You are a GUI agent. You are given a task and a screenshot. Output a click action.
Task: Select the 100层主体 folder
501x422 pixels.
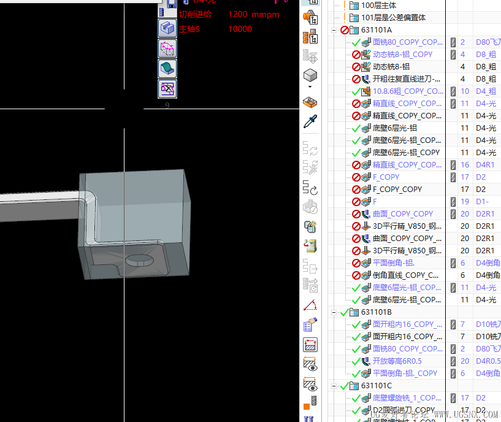click(x=378, y=6)
